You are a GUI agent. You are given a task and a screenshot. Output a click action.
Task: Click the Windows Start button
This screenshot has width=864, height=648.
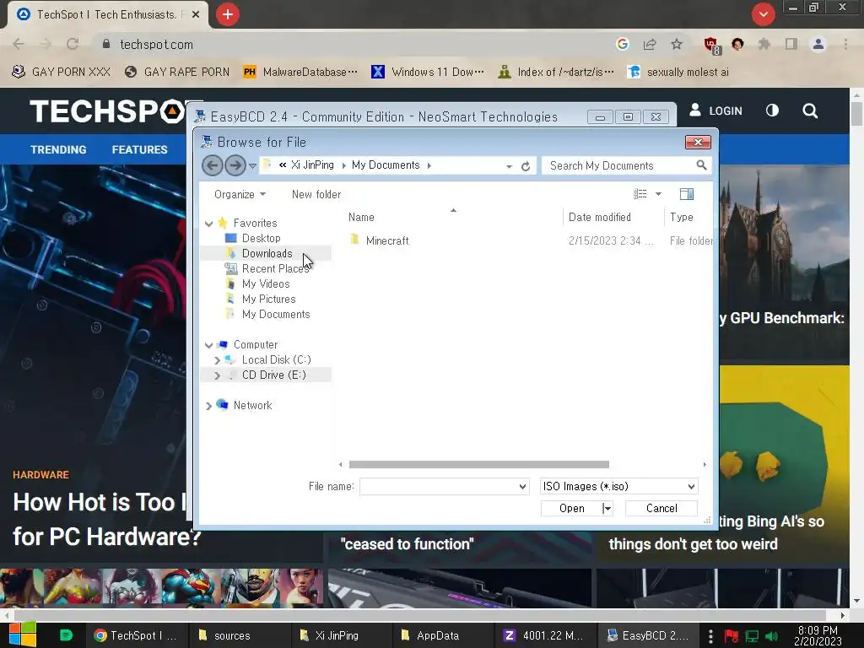click(23, 635)
